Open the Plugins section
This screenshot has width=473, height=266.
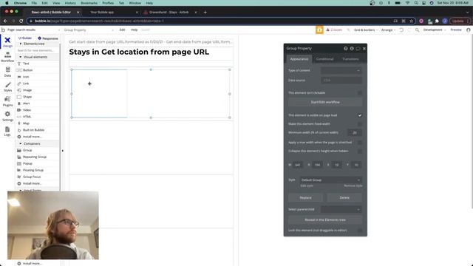coord(7,101)
